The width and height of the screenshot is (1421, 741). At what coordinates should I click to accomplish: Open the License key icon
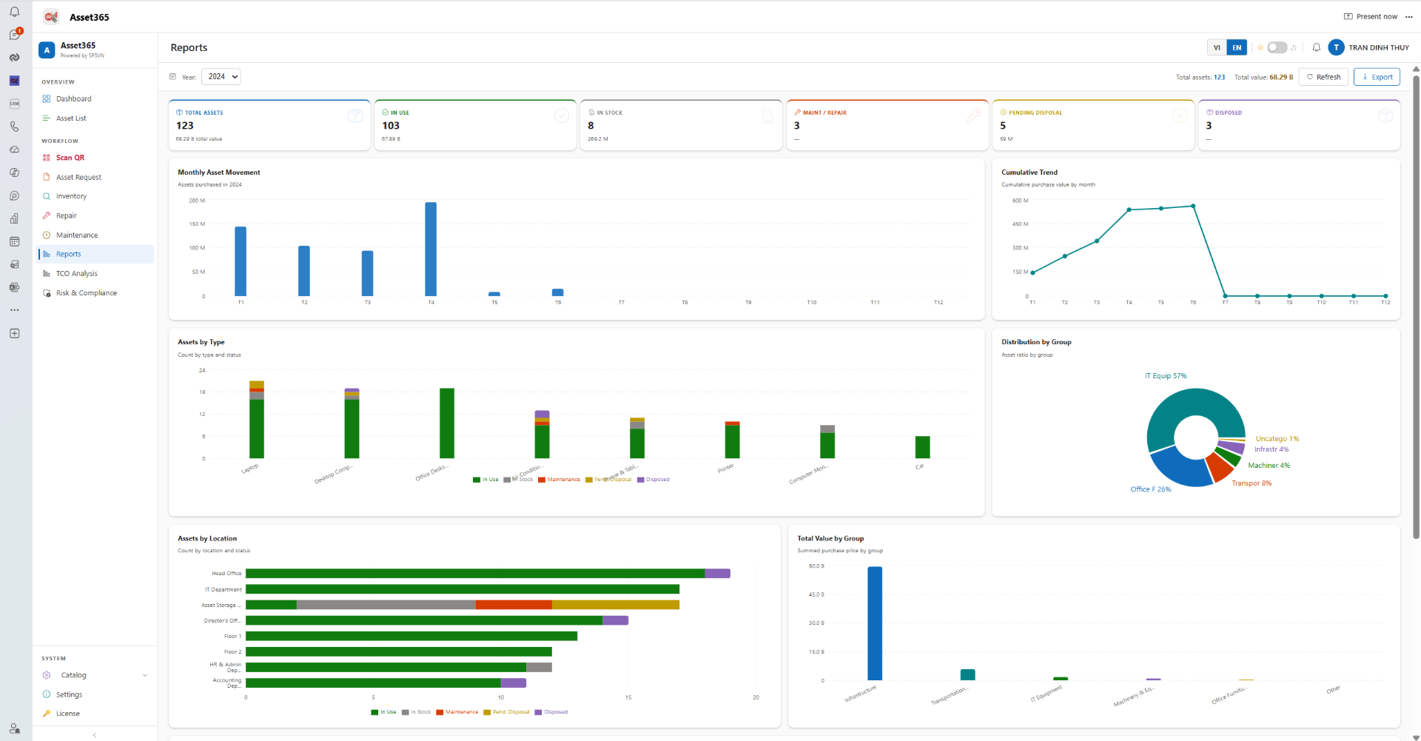coord(47,714)
